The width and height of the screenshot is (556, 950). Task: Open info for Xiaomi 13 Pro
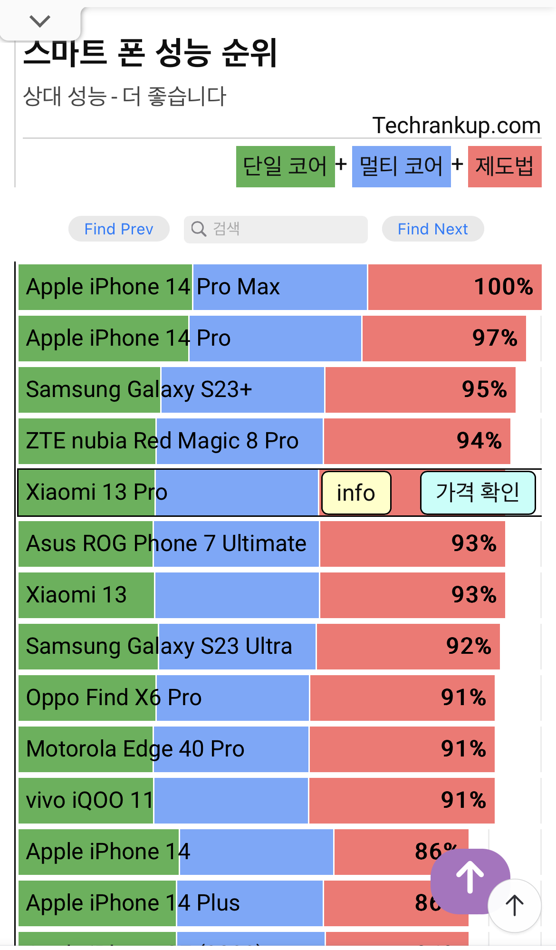click(x=356, y=493)
